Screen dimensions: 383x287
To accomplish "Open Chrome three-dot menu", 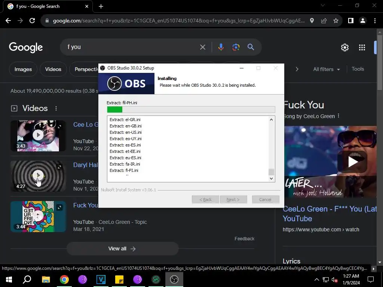I will 375,21.
